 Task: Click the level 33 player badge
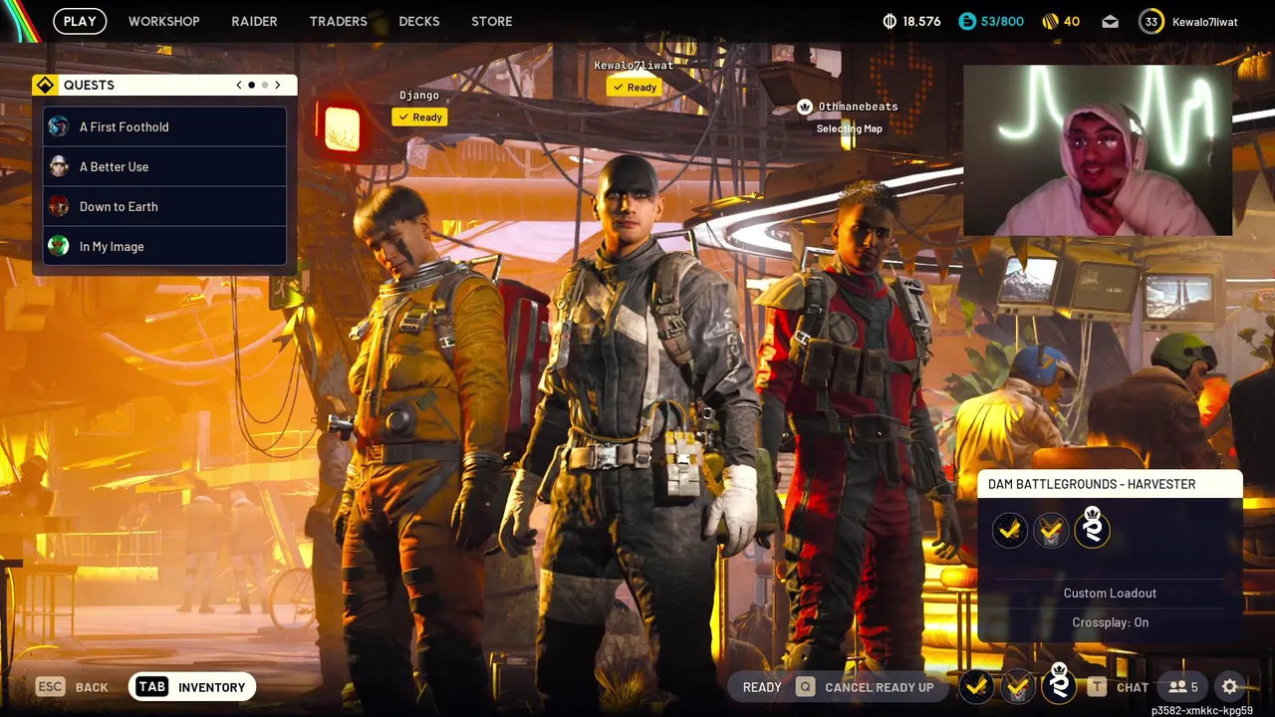(1151, 21)
